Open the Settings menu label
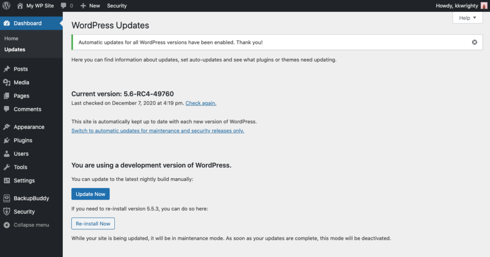This screenshot has height=257, width=490. (x=24, y=181)
